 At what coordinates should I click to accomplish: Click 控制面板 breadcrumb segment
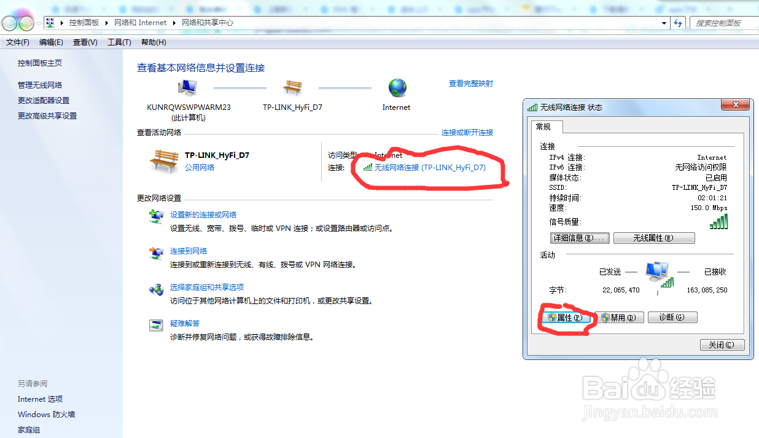[84, 23]
